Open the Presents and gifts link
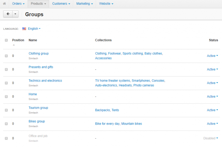 tap(41, 67)
